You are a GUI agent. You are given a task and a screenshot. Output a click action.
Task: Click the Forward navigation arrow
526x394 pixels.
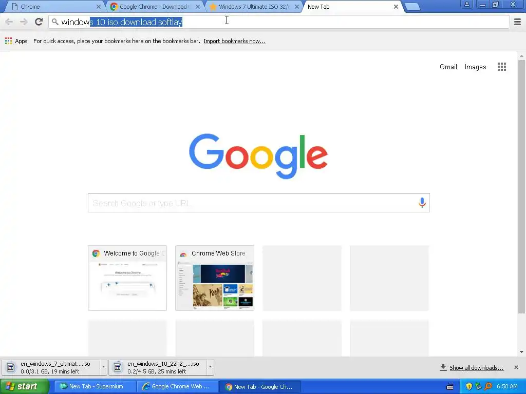click(24, 22)
